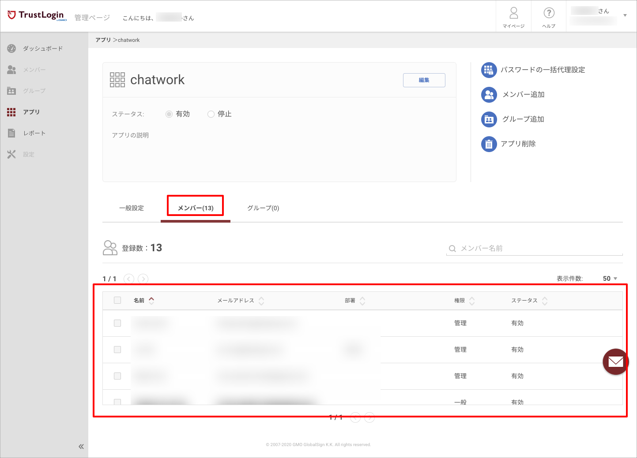The width and height of the screenshot is (637, 458).
Task: Select the 停止 status radio button
Action: pos(211,114)
